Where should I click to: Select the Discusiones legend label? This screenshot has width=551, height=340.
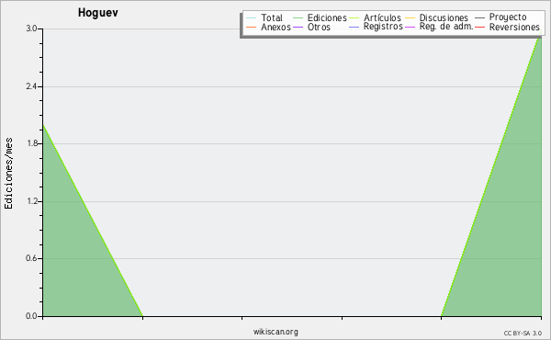coord(444,18)
